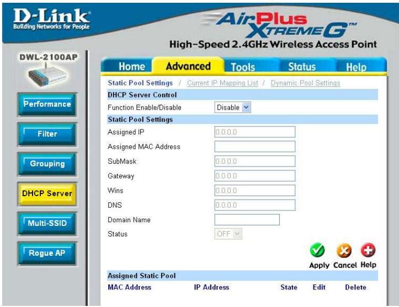Switch to the Help tab
Viewport: 399px width, 307px height.
[356, 67]
